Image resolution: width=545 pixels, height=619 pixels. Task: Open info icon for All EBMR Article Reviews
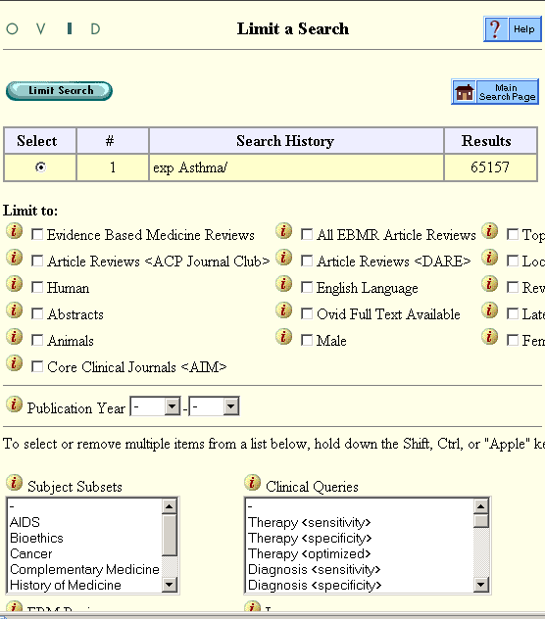point(283,231)
